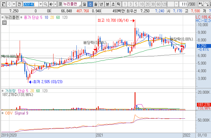
Task: Switch to minute chart (분)
Action: pos(107,4)
